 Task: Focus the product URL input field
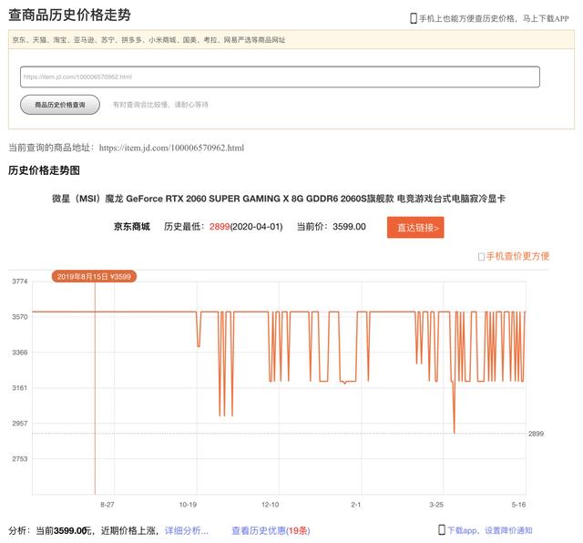(280, 77)
